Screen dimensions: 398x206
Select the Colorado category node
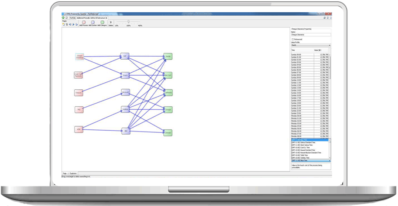[168, 133]
